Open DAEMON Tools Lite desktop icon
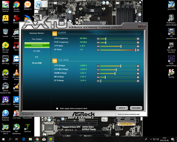Image resolution: width=177 pixels, height=142 pixels. tap(6, 115)
